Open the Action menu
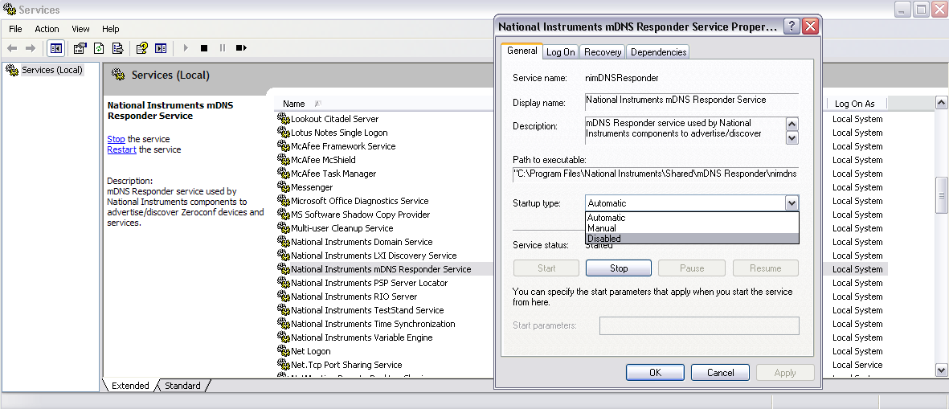The height and width of the screenshot is (409, 949). (47, 28)
